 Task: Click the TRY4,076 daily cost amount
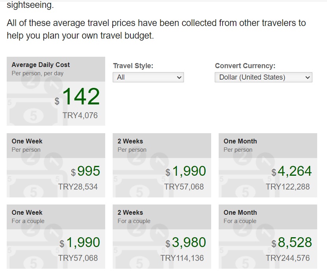tap(80, 115)
